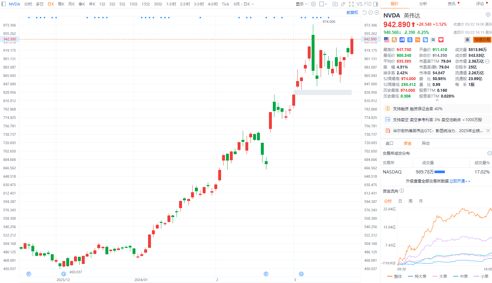Zoom out chart with minus icon

(371, 13)
